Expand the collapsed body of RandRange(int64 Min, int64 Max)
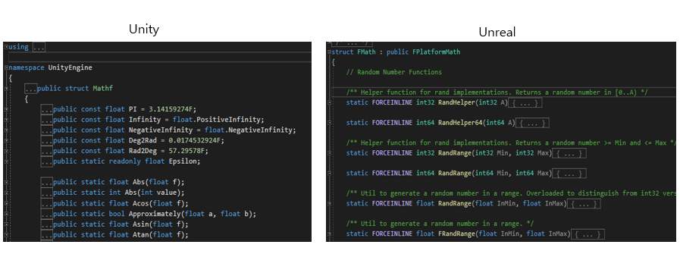This screenshot has height=276, width=680. (x=569, y=174)
